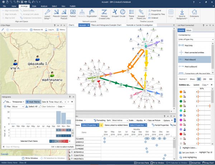Open the Options dropdown in timeline toolbar

[x=168, y=120]
